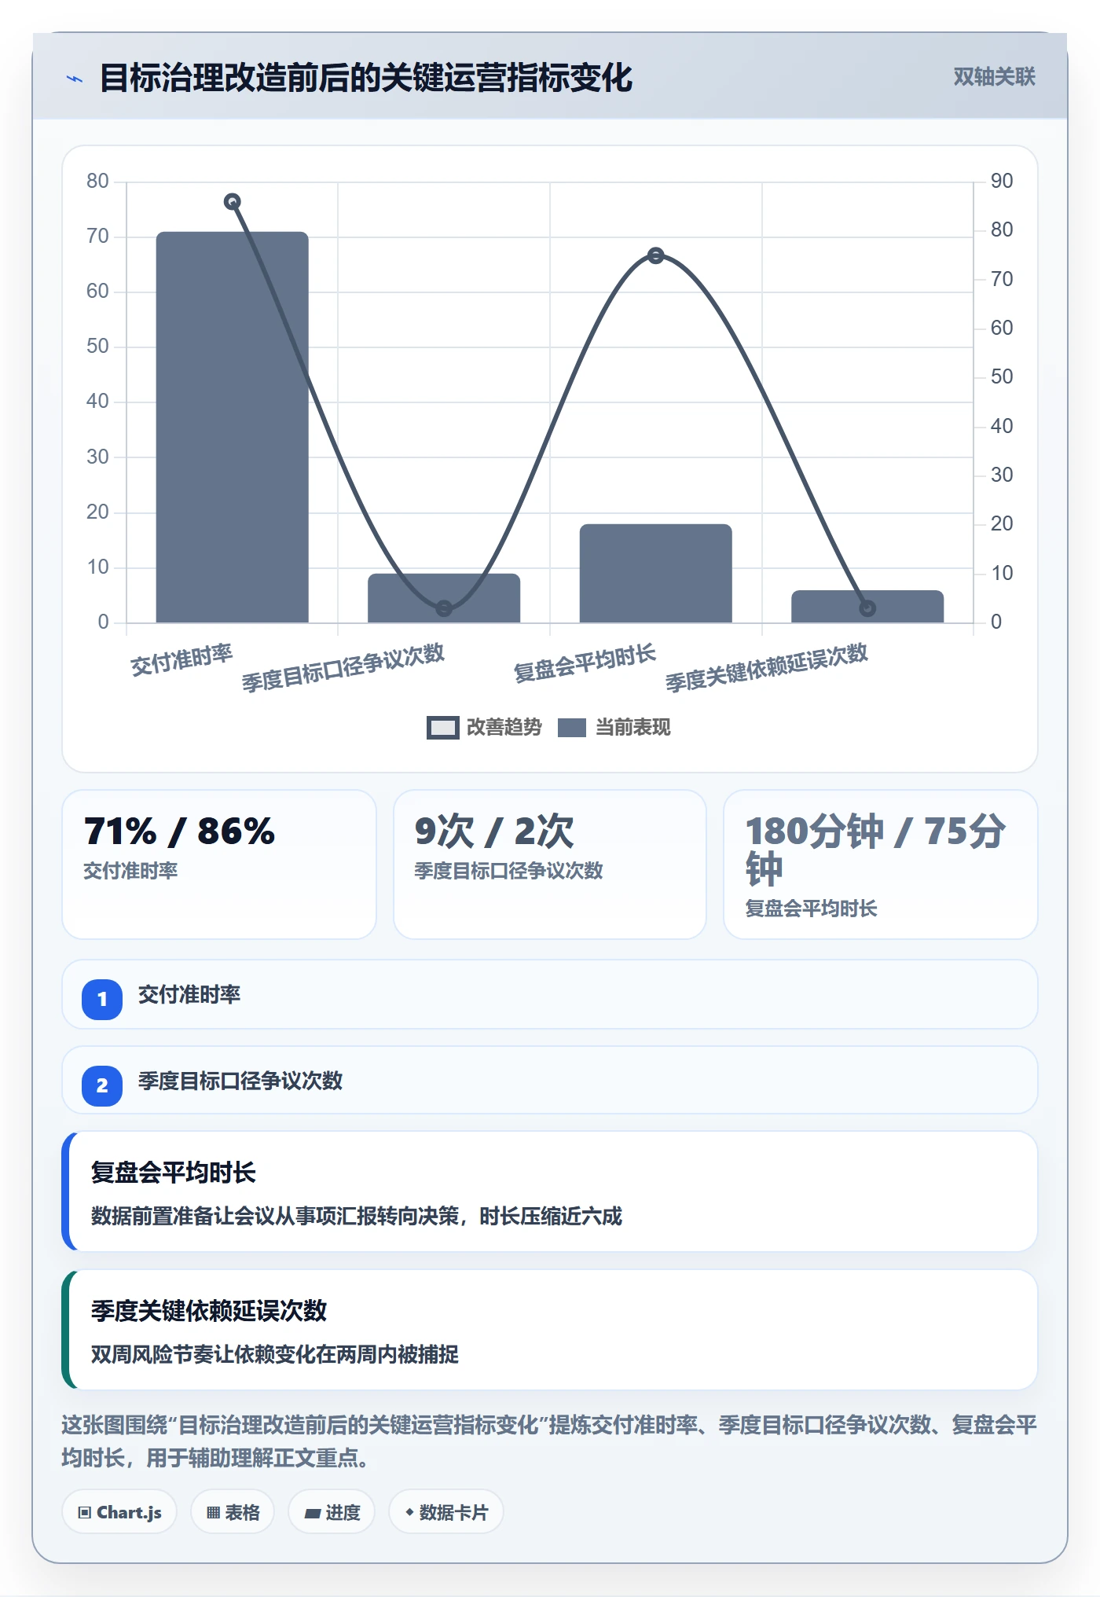This screenshot has width=1100, height=1597.
Task: Click the lightning icon beside the title
Action: coord(75,79)
